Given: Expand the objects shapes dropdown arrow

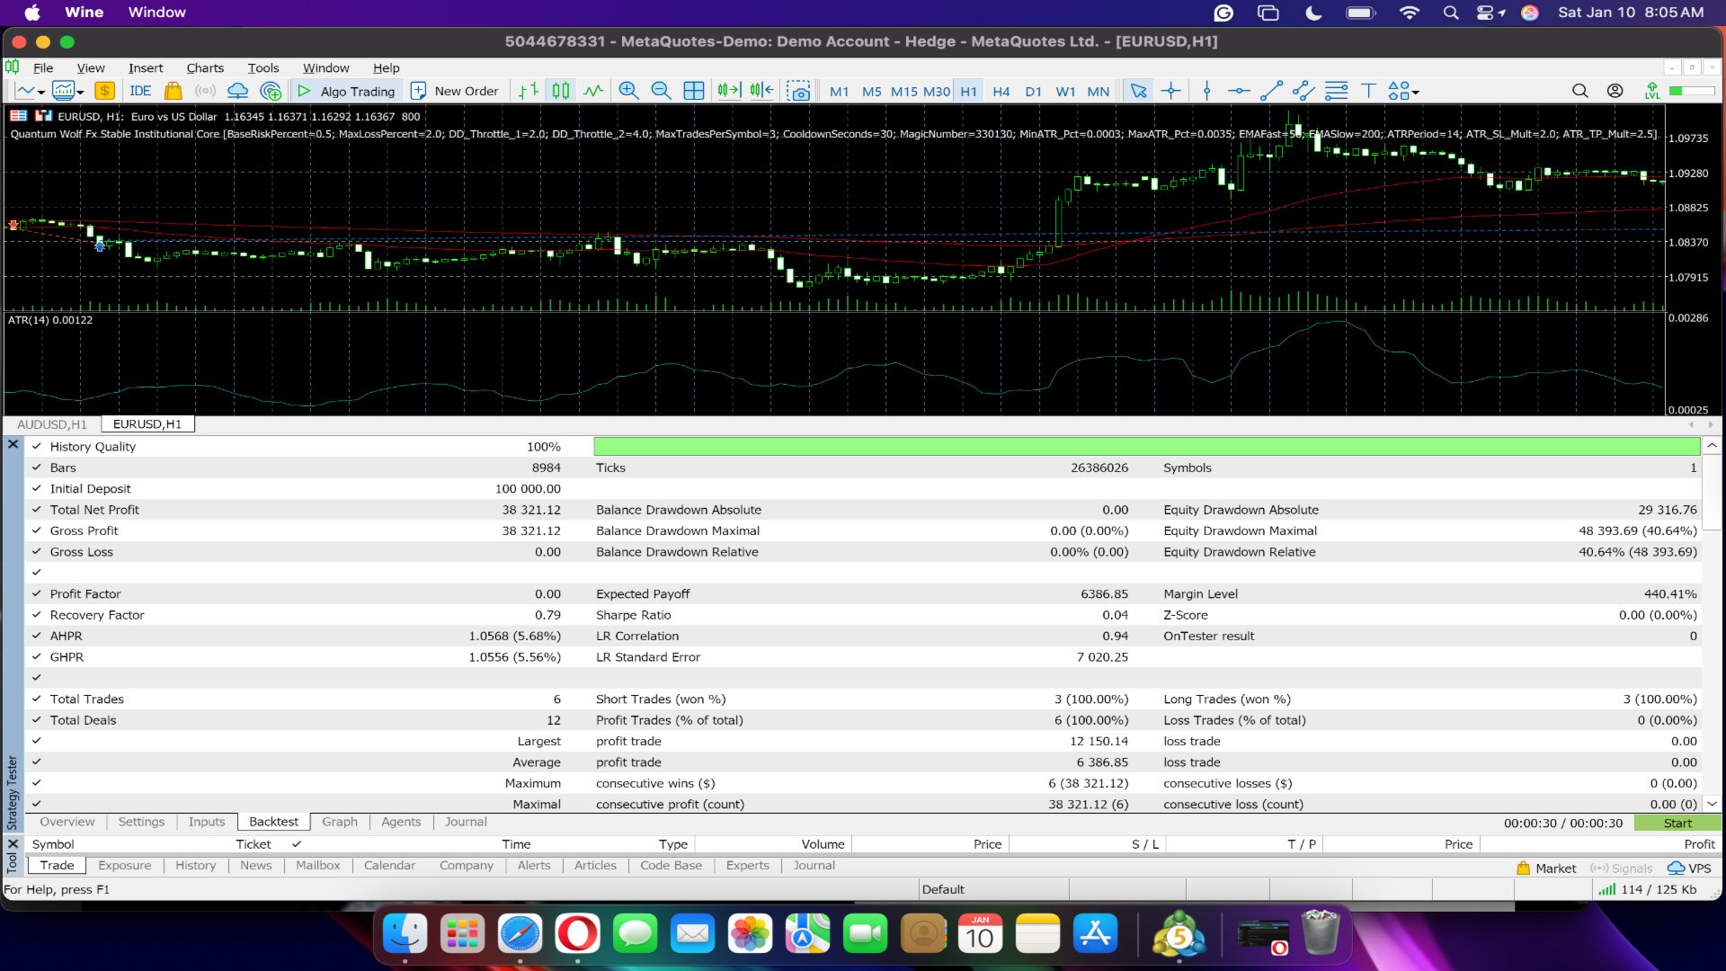Looking at the screenshot, I should 1415,93.
